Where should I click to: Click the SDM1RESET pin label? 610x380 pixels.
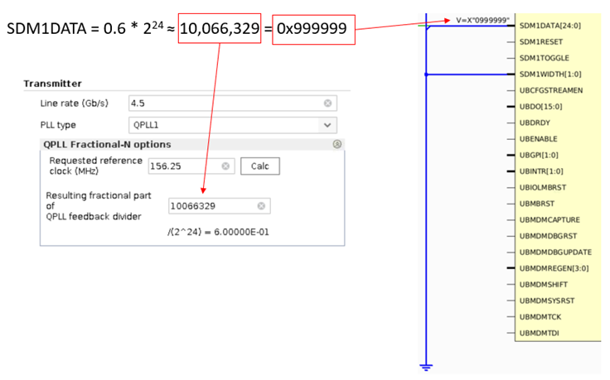pyautogui.click(x=540, y=41)
